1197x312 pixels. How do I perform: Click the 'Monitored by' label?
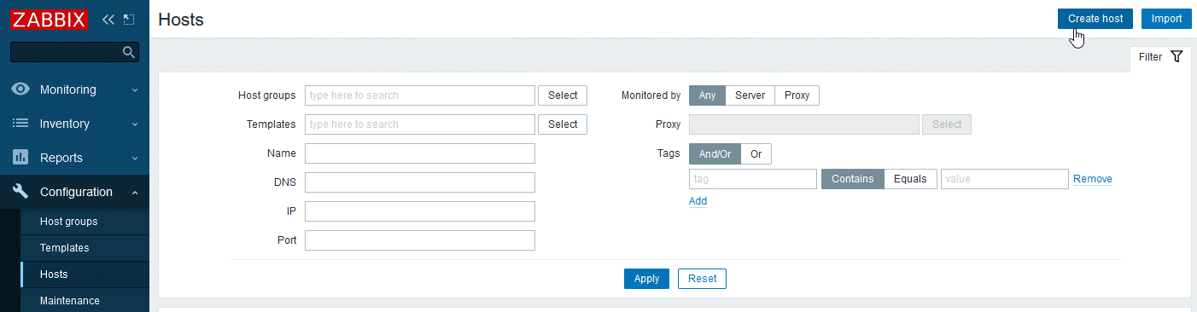(651, 95)
